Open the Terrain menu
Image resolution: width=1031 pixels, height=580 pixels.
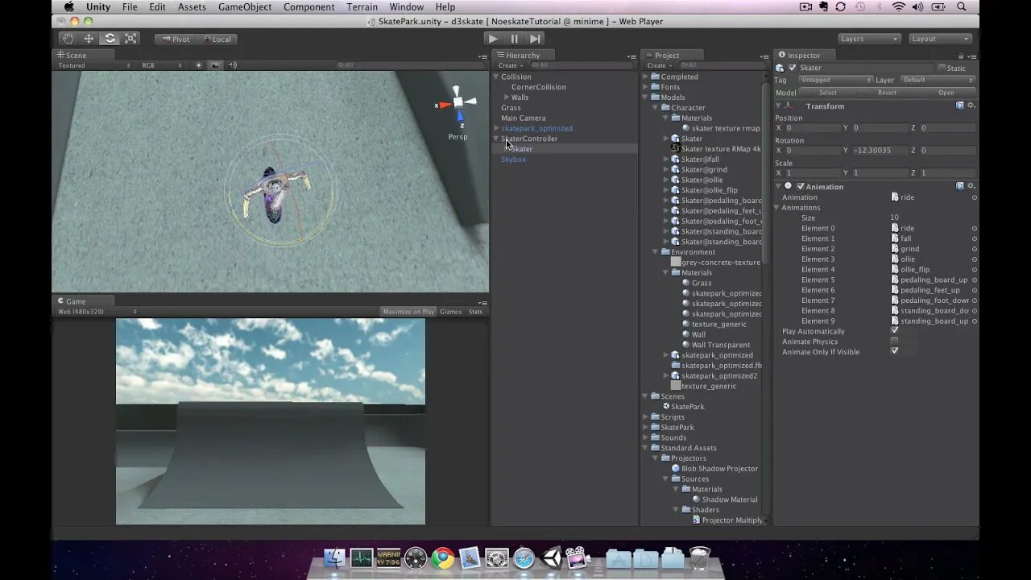click(362, 6)
